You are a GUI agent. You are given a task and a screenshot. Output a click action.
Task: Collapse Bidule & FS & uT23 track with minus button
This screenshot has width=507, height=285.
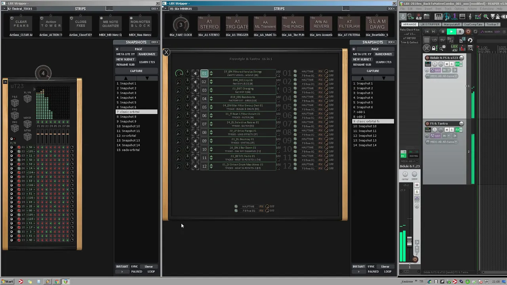pyautogui.click(x=461, y=58)
